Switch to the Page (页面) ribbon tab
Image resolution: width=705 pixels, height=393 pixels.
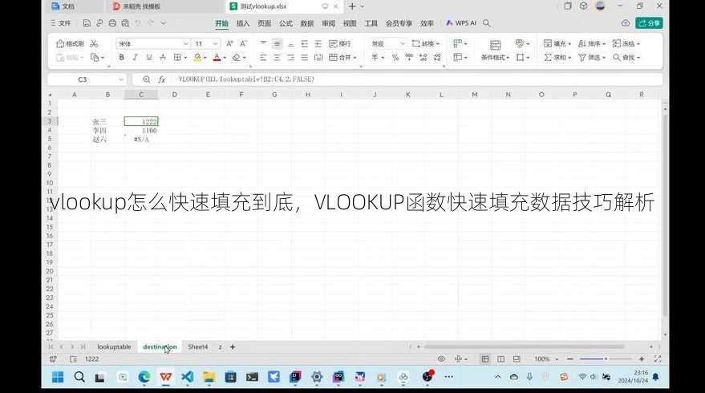click(265, 23)
